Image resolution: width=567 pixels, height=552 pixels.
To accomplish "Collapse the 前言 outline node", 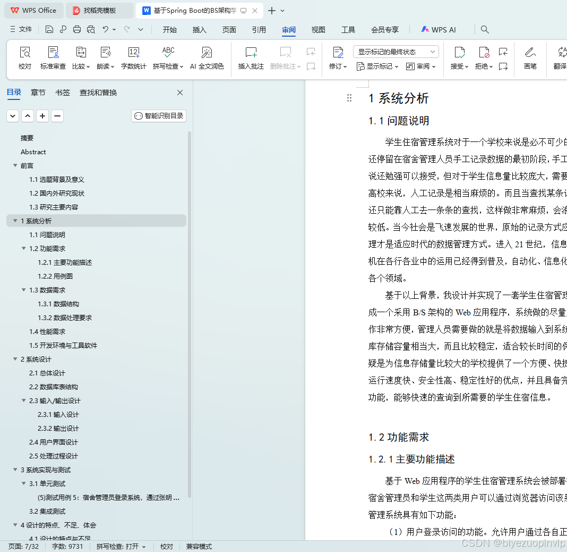I will [x=15, y=165].
